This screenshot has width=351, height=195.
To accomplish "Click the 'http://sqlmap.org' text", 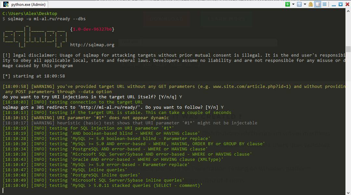I will [92, 45].
